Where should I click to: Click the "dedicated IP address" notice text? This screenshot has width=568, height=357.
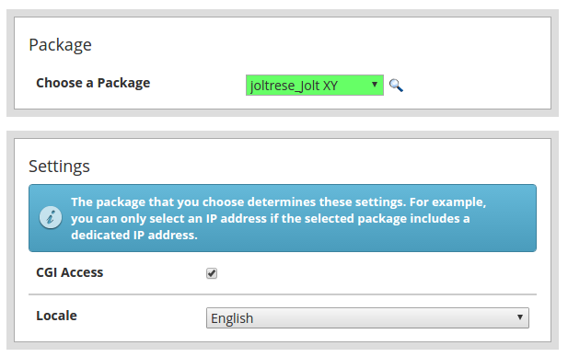(134, 236)
